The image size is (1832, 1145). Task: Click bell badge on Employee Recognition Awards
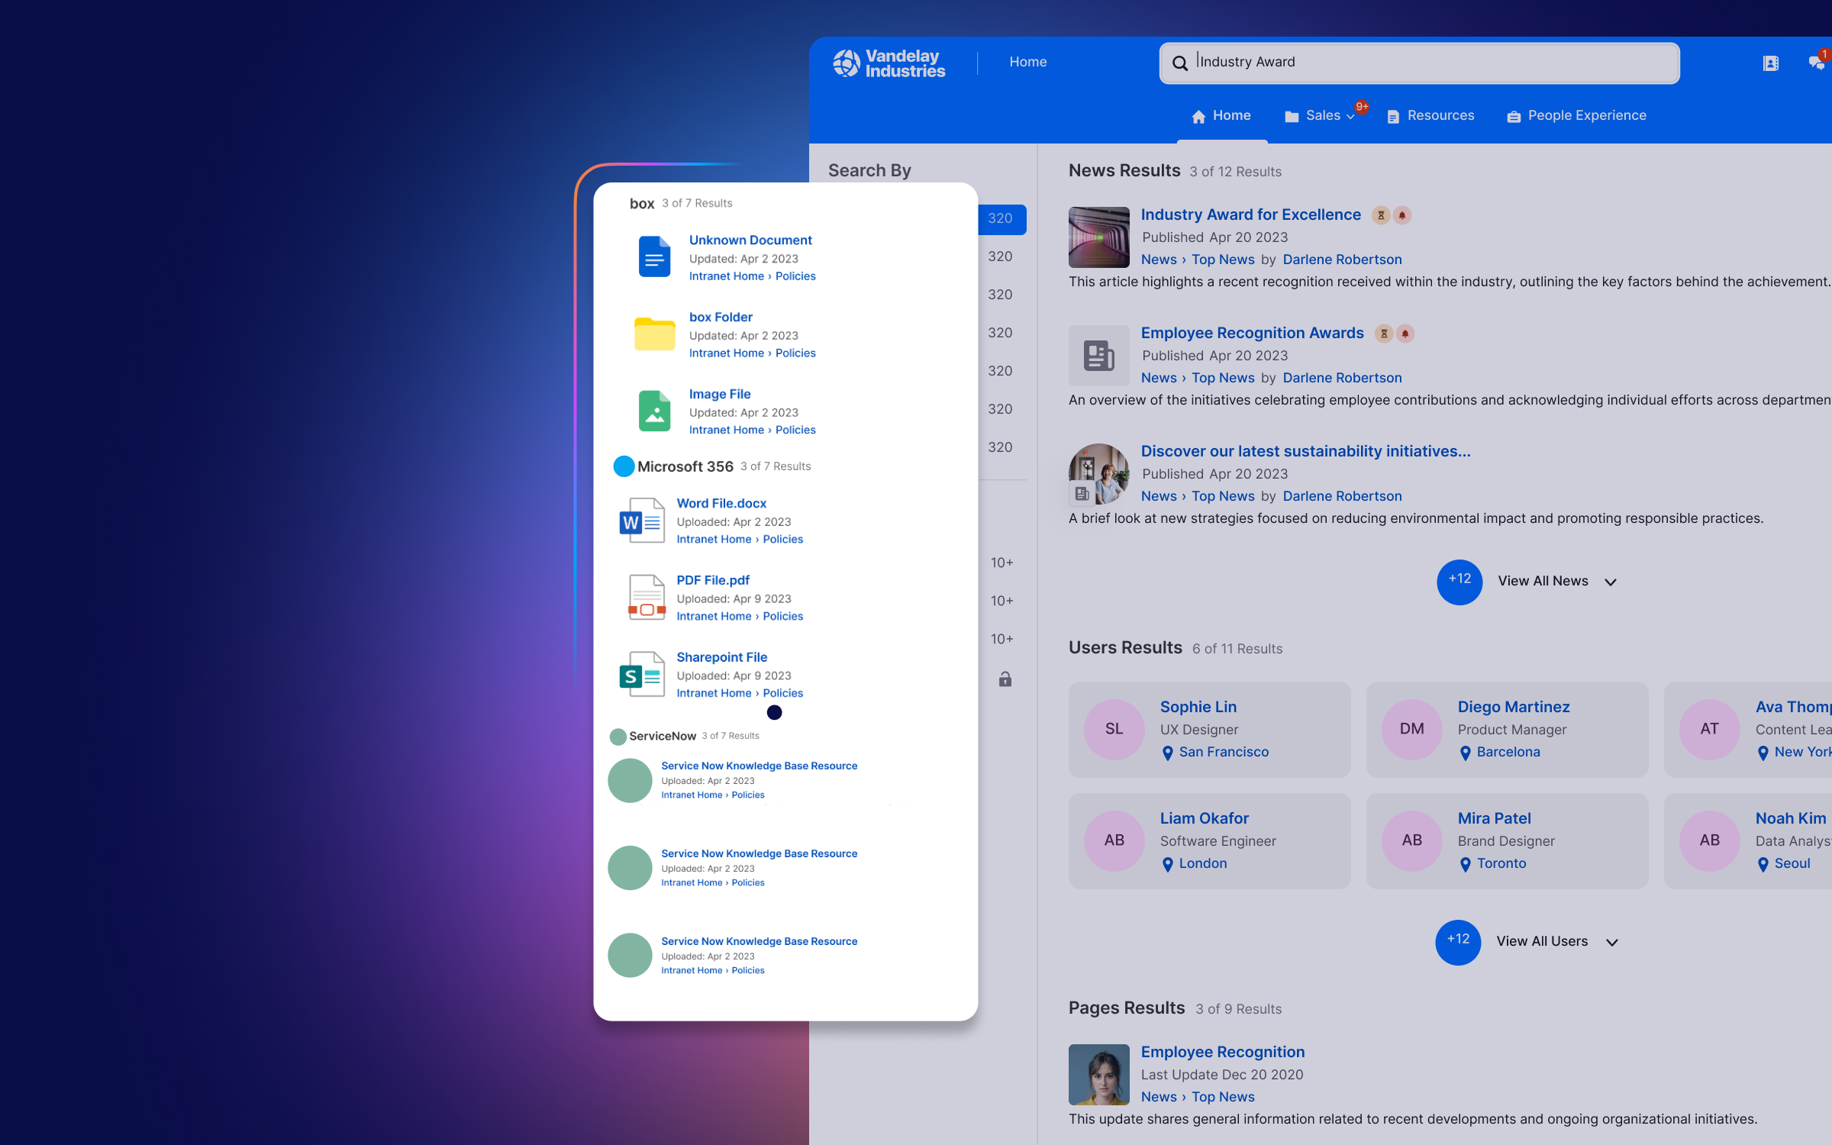[1405, 334]
